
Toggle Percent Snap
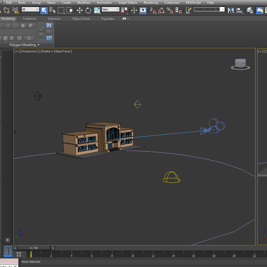pyautogui.click(x=170, y=10)
